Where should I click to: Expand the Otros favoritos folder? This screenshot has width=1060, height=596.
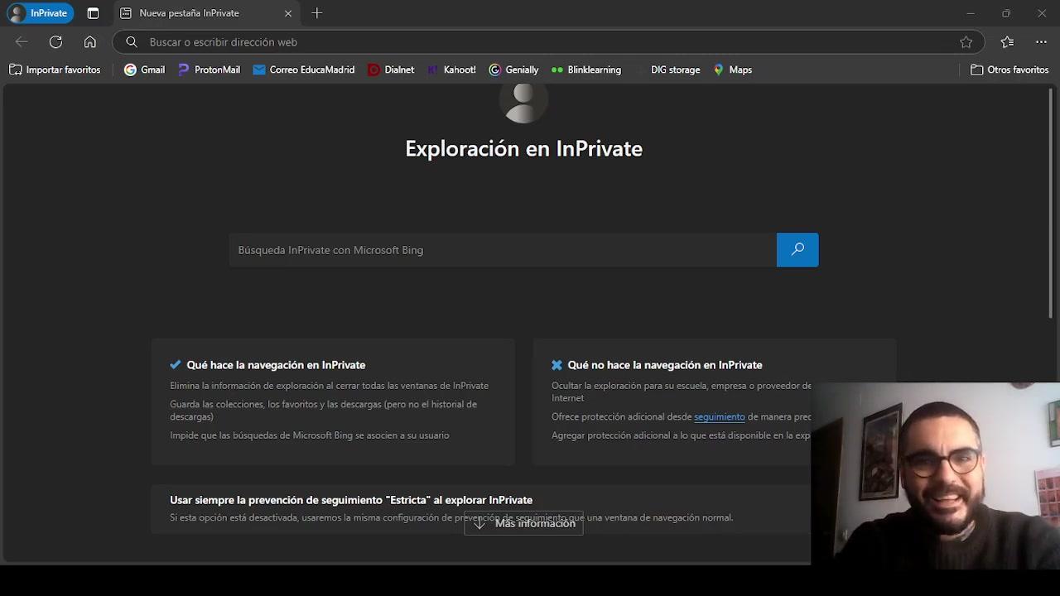(x=1009, y=70)
